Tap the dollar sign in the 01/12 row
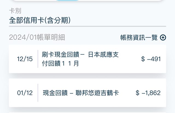 point(138,93)
